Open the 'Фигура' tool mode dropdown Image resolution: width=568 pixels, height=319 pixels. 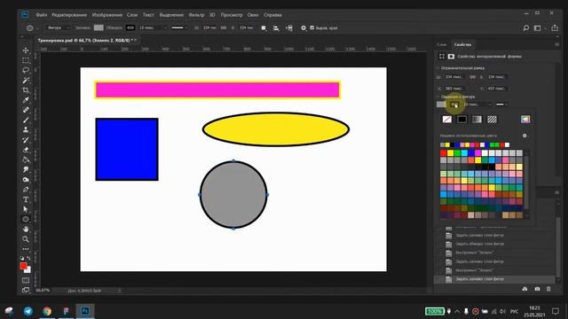click(58, 27)
